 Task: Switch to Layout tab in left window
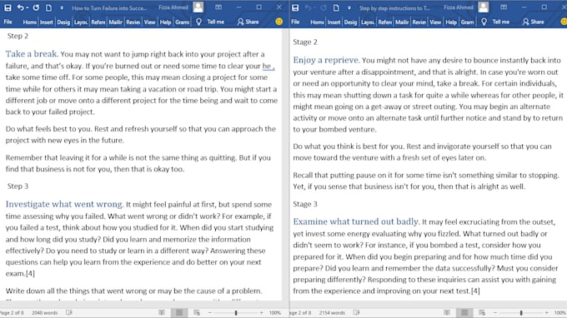coord(80,22)
